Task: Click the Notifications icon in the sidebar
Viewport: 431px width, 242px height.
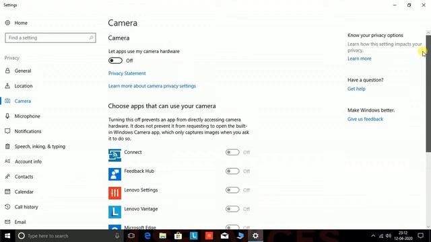Action: click(7, 131)
